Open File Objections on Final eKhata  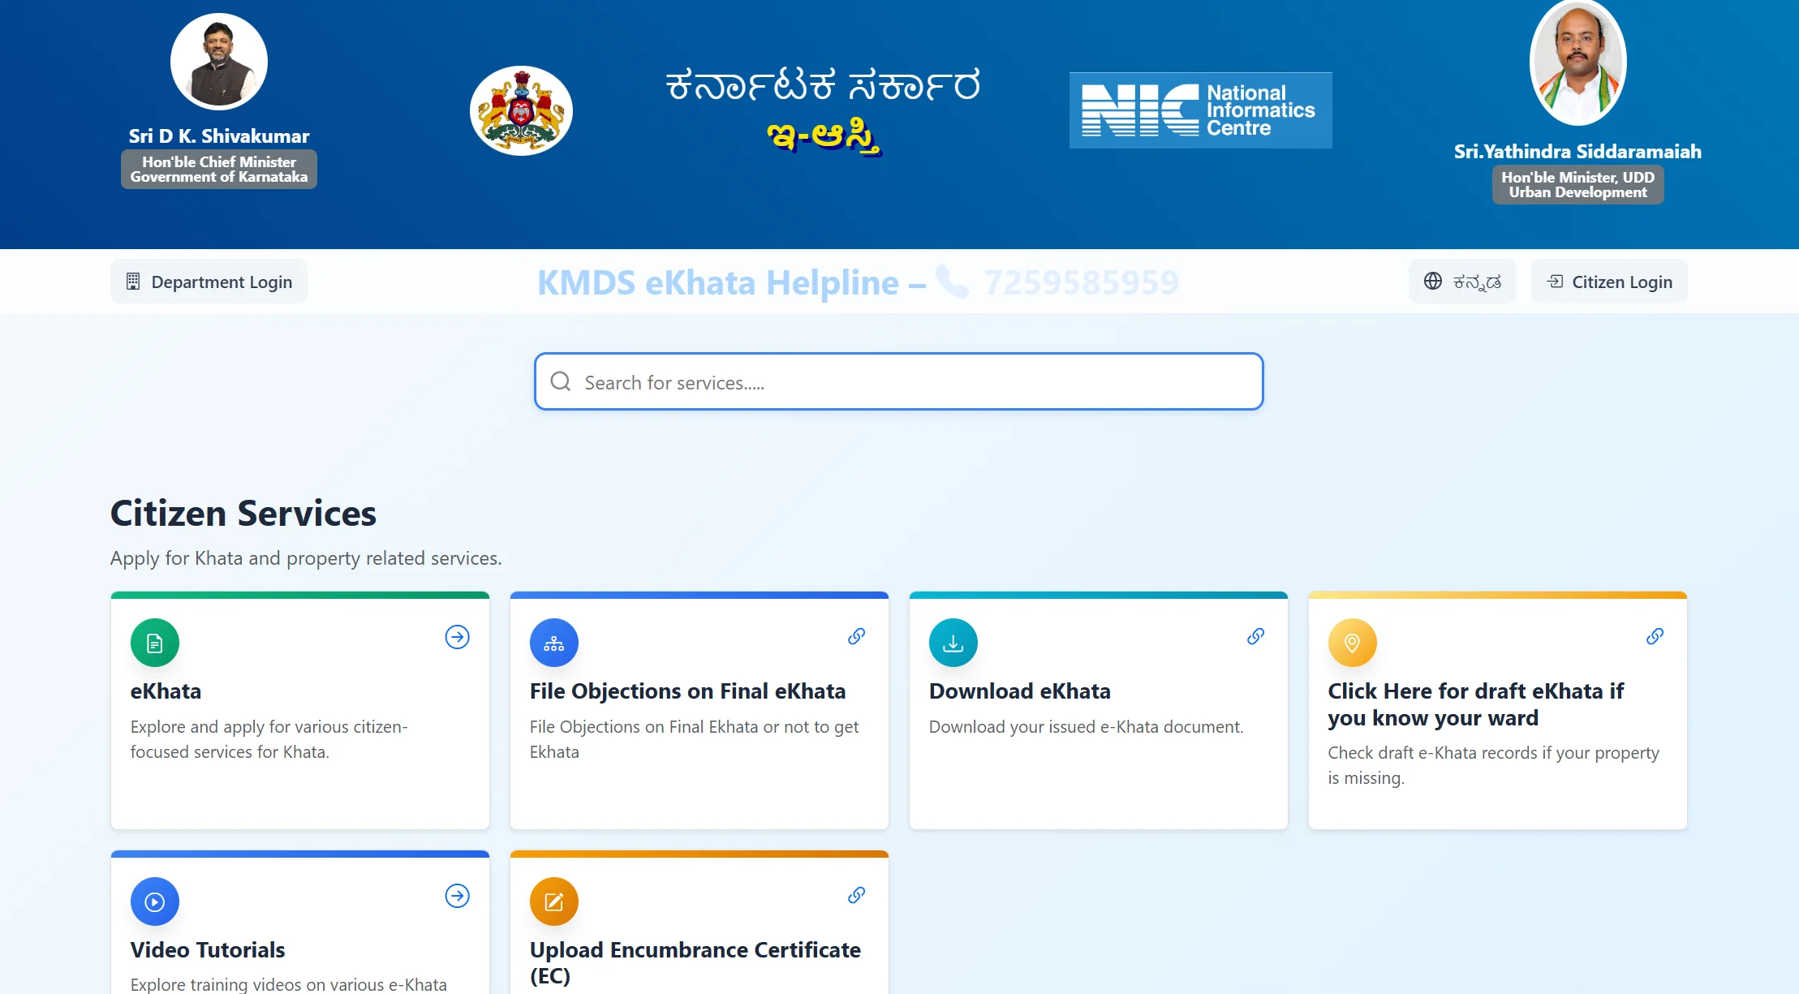(687, 691)
